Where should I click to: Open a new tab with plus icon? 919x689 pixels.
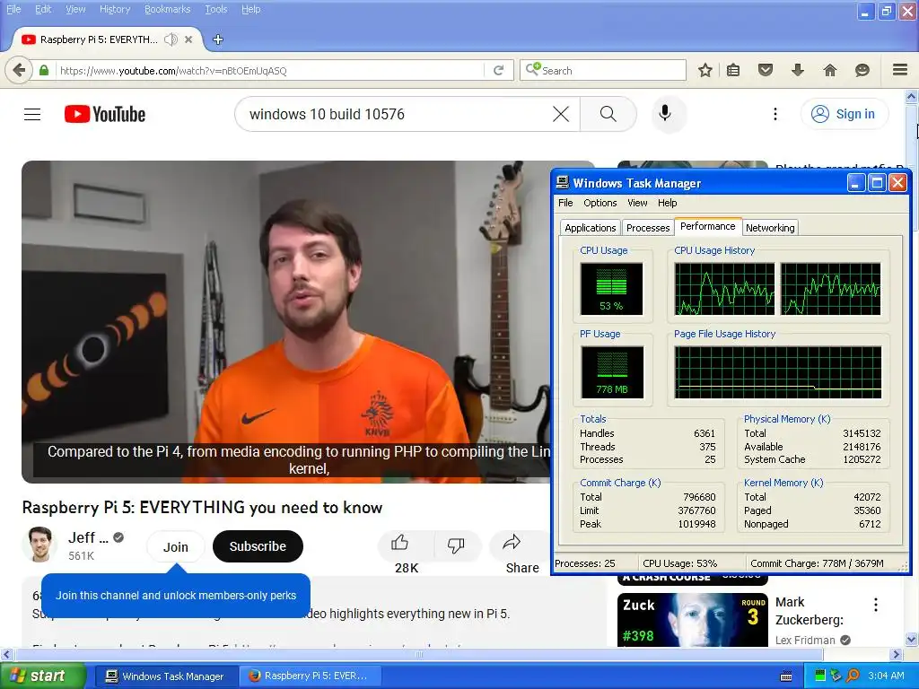click(217, 39)
